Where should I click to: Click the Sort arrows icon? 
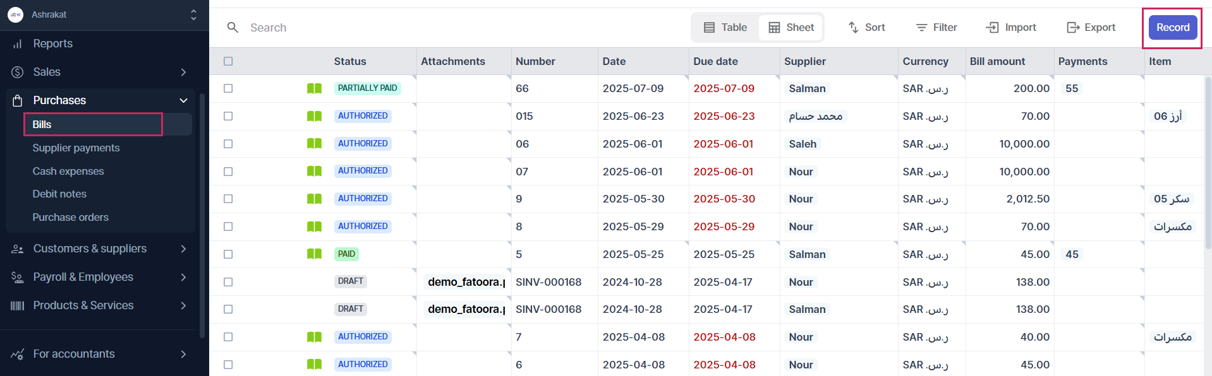coord(853,28)
